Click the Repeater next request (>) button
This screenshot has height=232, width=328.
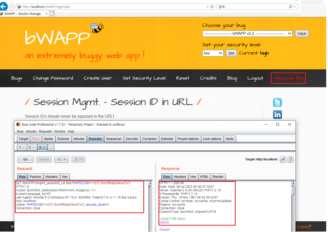pos(76,159)
